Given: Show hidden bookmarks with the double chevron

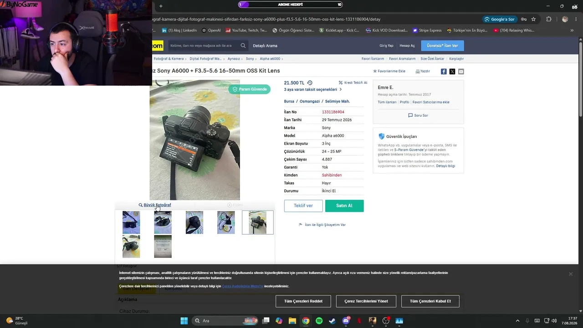Looking at the screenshot, I should [572, 31].
